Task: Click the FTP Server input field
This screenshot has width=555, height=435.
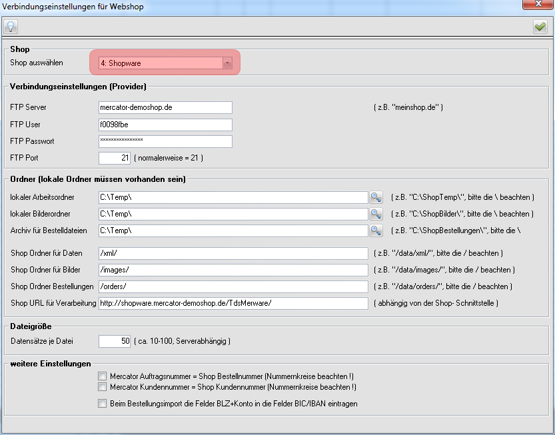Action: pos(165,107)
